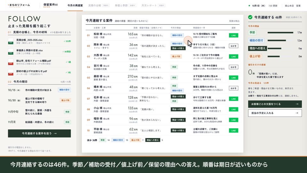This screenshot has width=307, height=173.
Task: Click 保留案件AI demo title
Action: (51, 5)
